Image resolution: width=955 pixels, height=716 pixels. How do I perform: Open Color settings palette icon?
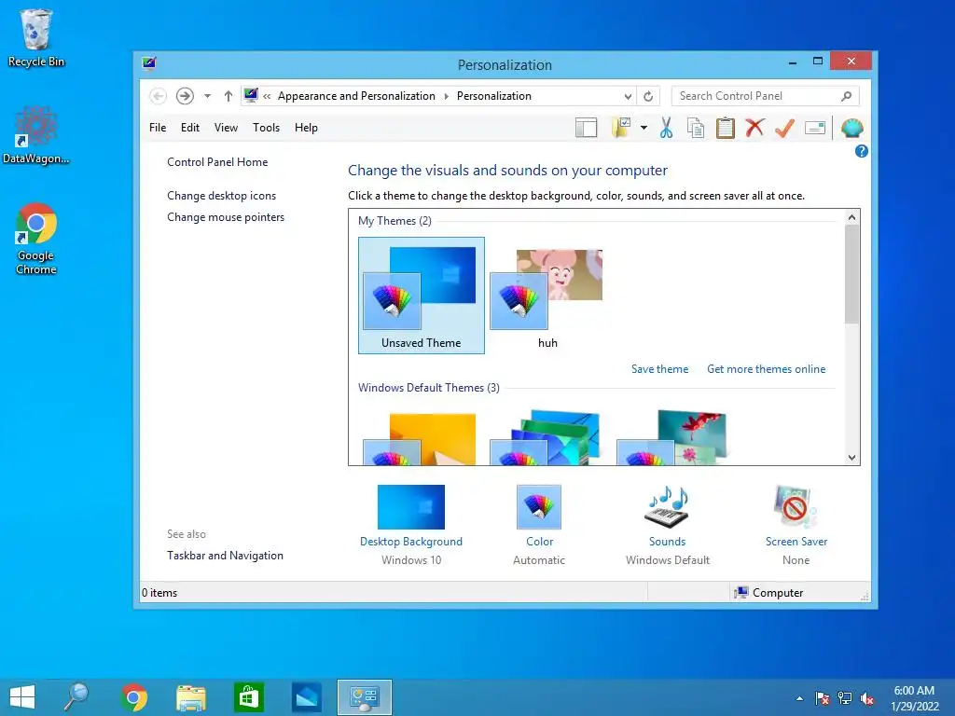coord(539,507)
